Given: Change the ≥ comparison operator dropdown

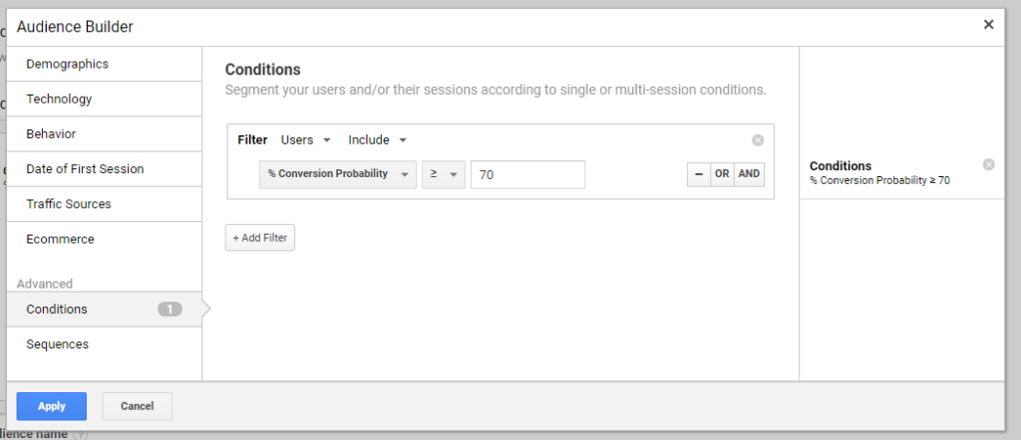Looking at the screenshot, I should (x=444, y=174).
